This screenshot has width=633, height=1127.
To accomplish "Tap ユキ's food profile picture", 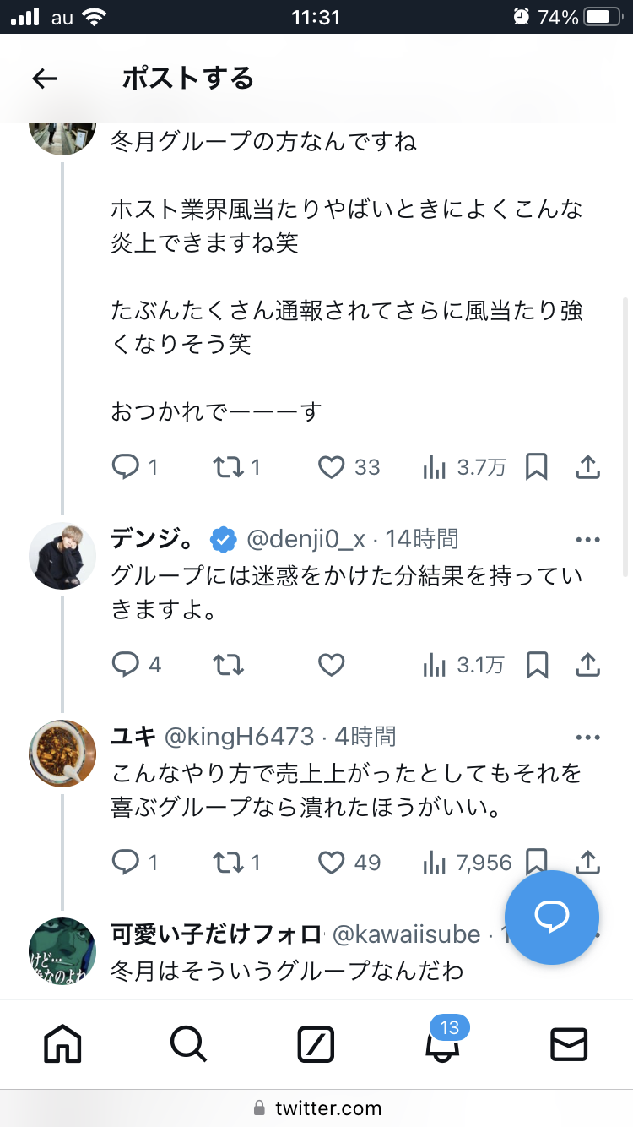I will [x=62, y=754].
